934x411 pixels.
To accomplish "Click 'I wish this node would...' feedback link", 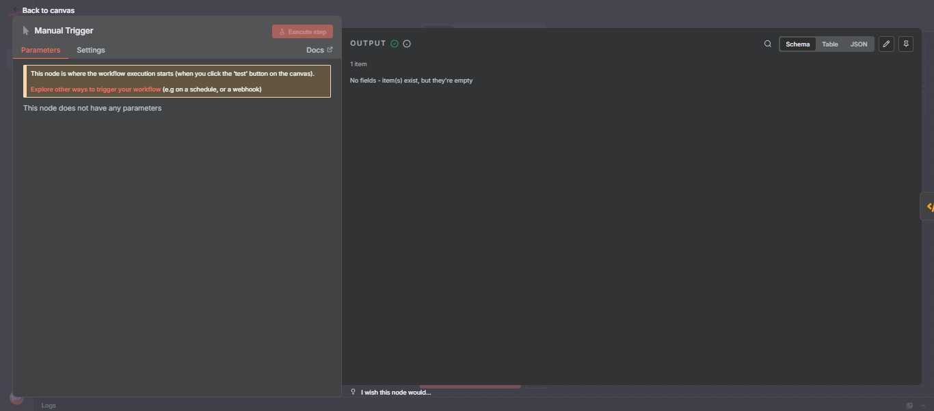I will pos(397,392).
